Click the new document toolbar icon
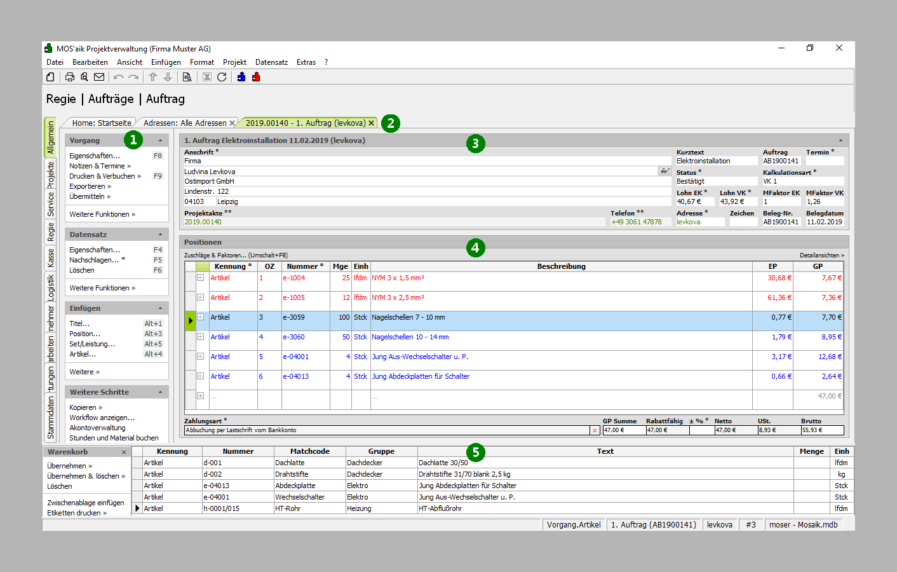 50,77
